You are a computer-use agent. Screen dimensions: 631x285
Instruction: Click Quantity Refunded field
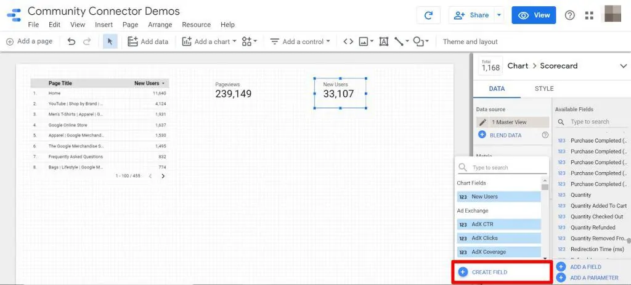(592, 228)
